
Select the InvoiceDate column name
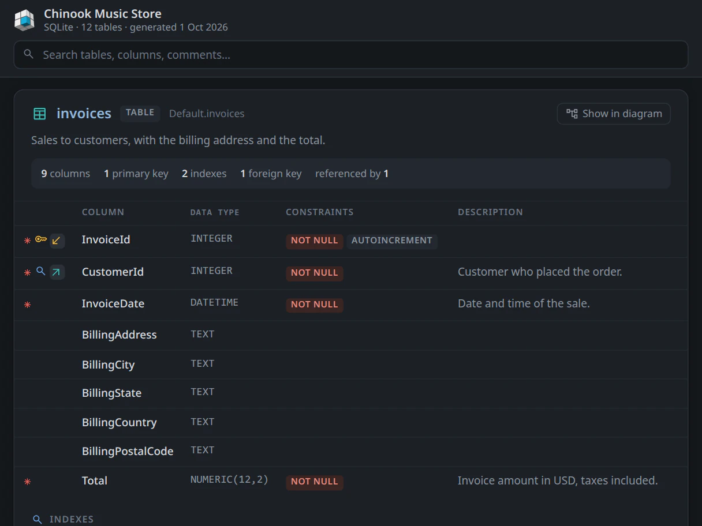click(113, 303)
